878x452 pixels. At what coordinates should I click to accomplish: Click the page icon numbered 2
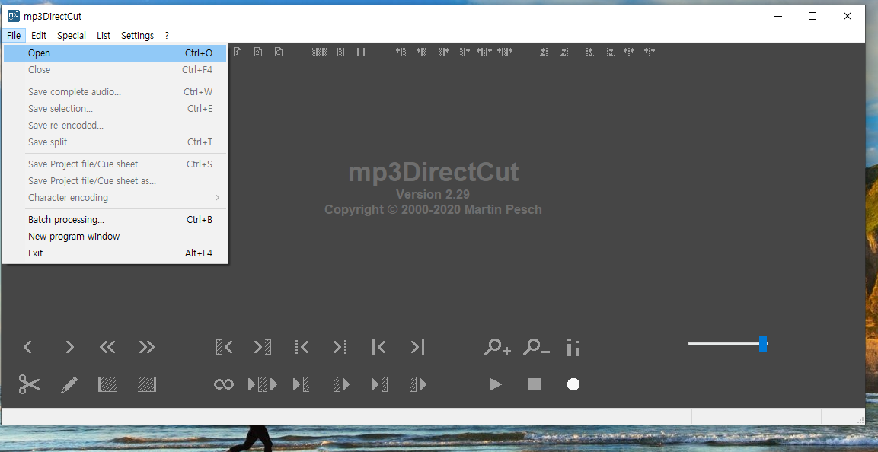pos(258,52)
